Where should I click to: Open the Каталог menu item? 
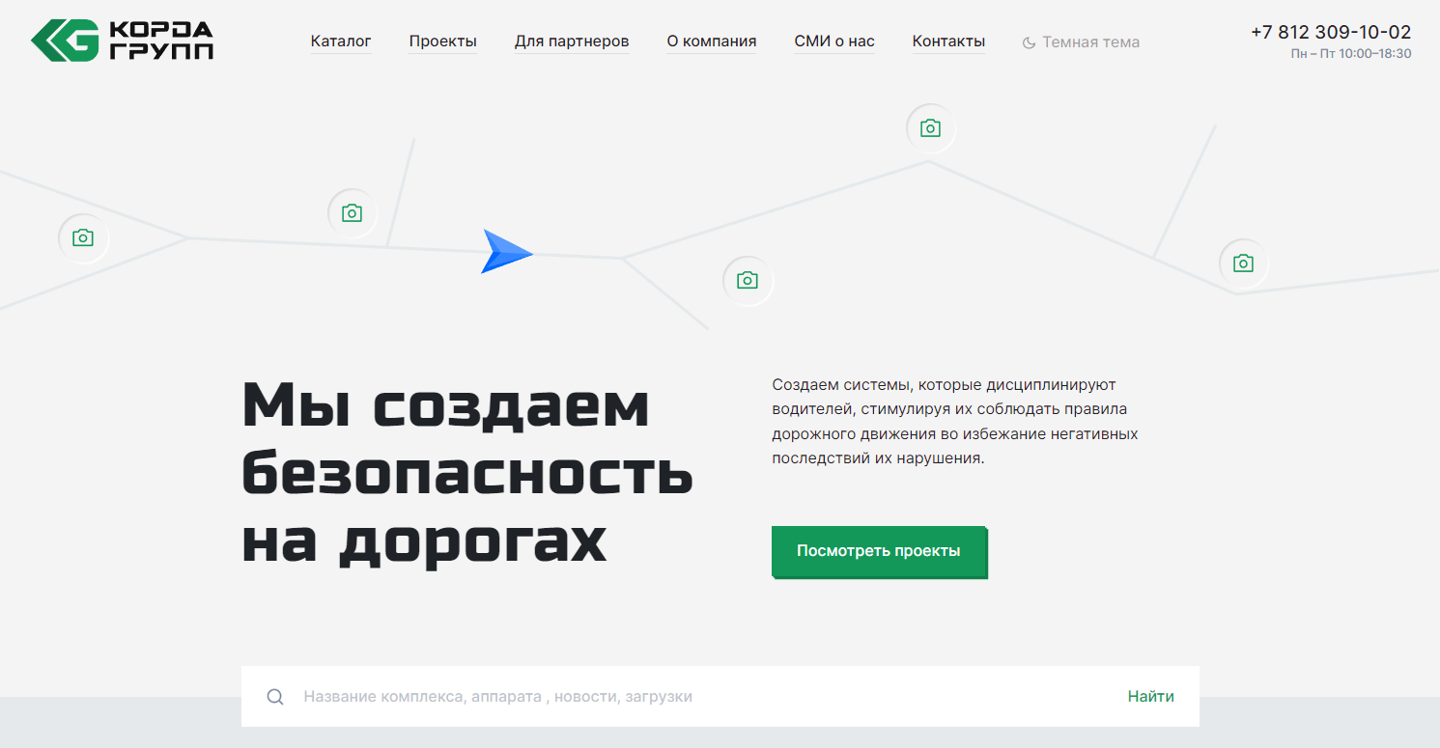(341, 42)
